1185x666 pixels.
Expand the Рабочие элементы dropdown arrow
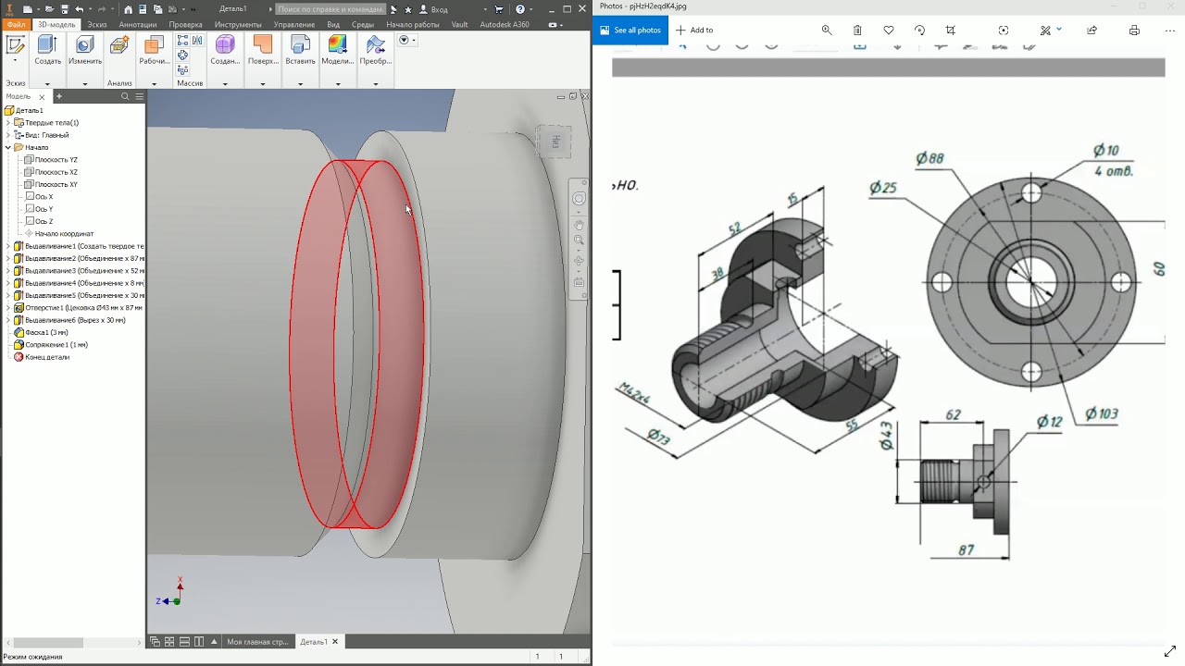pyautogui.click(x=155, y=83)
